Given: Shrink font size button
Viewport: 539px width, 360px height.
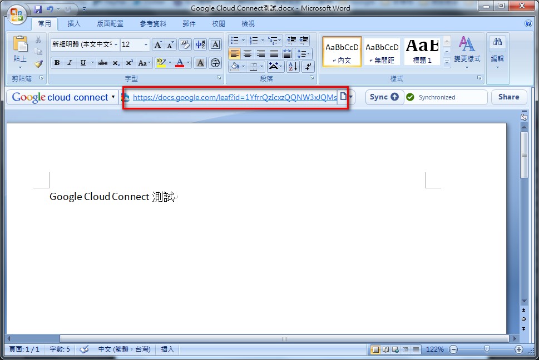Looking at the screenshot, I should pyautogui.click(x=171, y=44).
